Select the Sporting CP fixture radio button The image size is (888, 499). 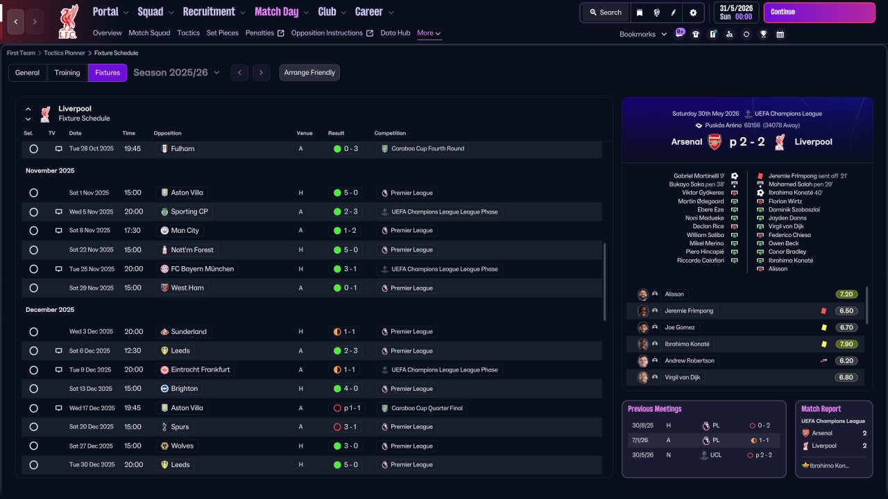click(x=33, y=212)
